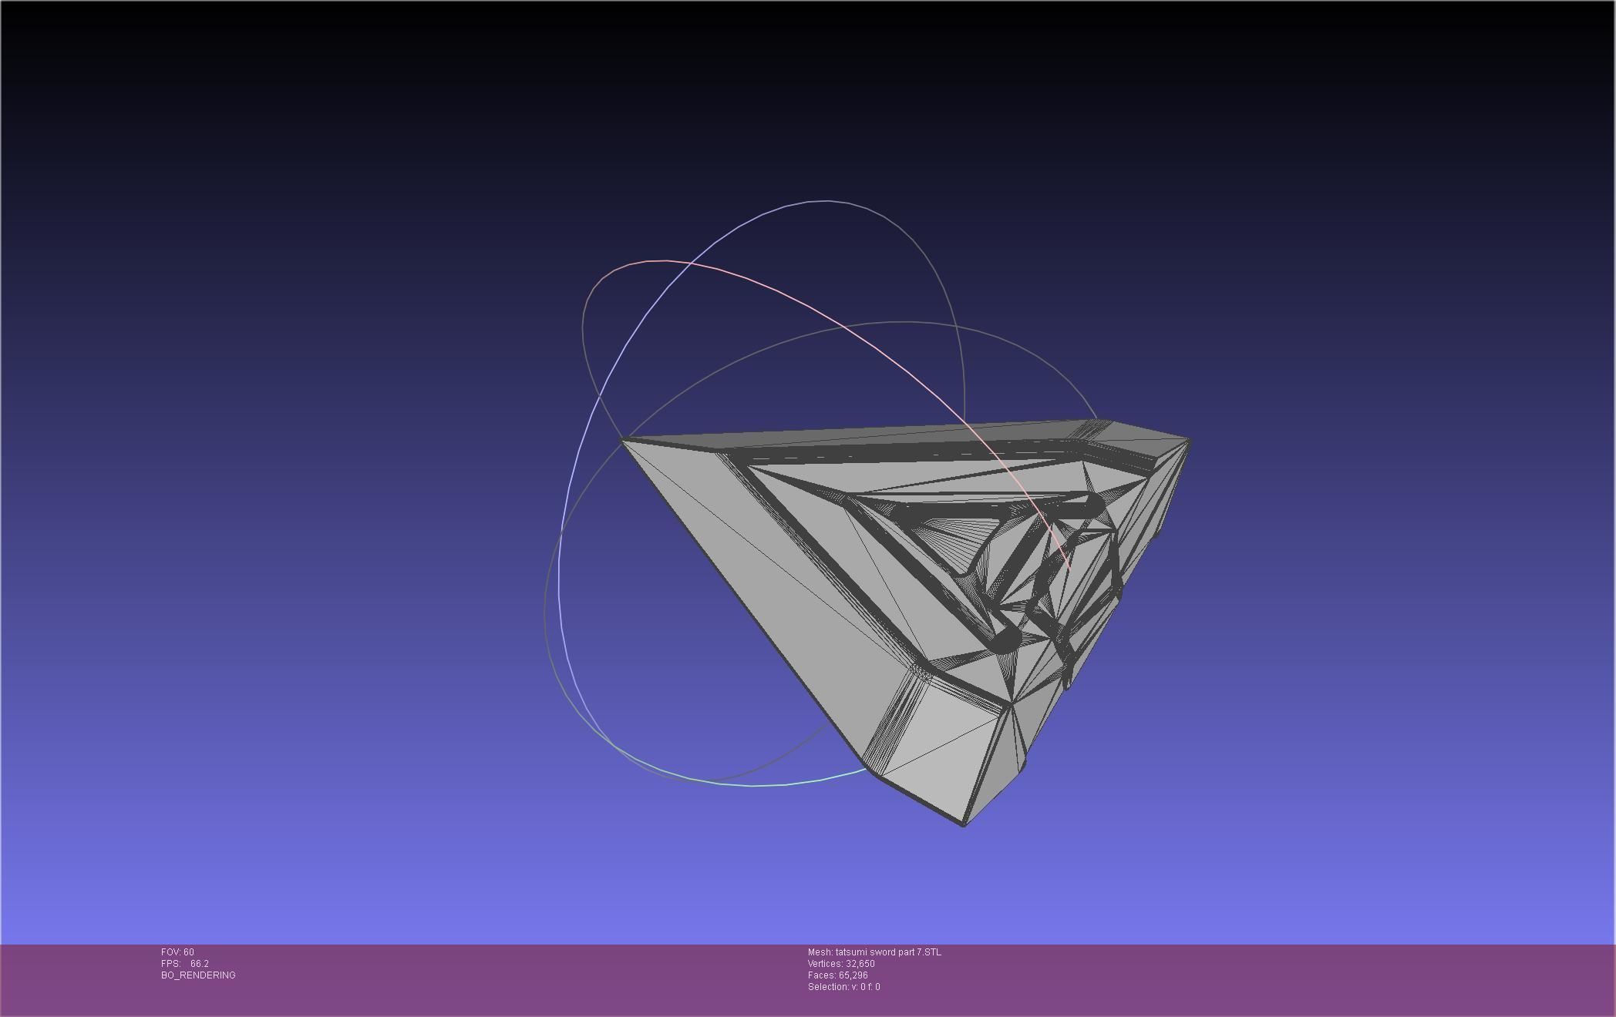
Task: Click the mesh's sharp left corner tip
Action: point(625,441)
